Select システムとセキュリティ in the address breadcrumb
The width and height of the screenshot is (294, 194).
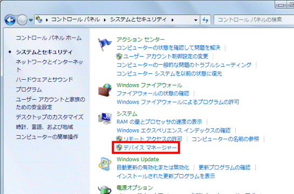click(138, 19)
